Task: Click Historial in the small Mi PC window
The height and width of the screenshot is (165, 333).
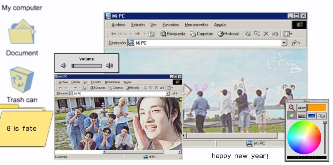Action: coord(132,88)
